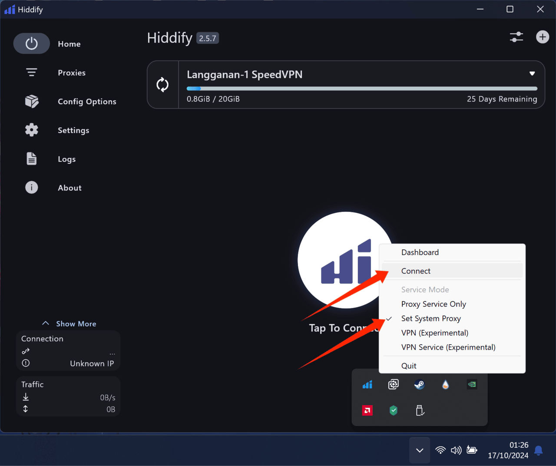
Task: Open the Config Options box icon
Action: (32, 101)
